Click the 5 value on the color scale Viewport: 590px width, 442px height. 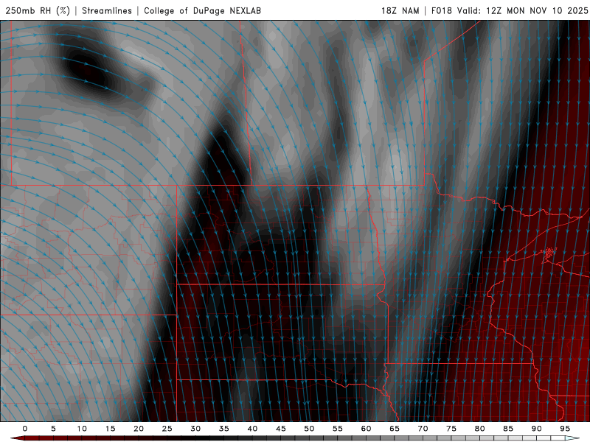pyautogui.click(x=53, y=429)
